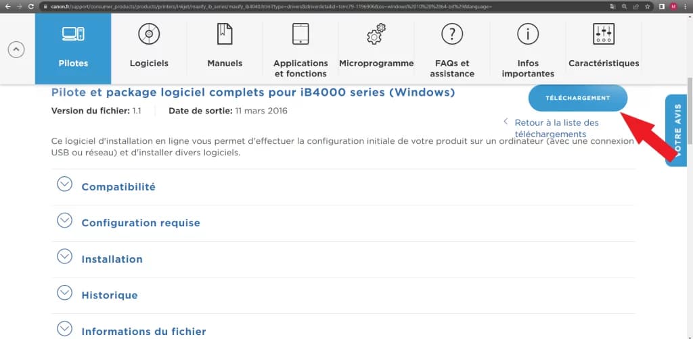Click the page vertical scrollbar
The image size is (693, 339).
(690, 110)
